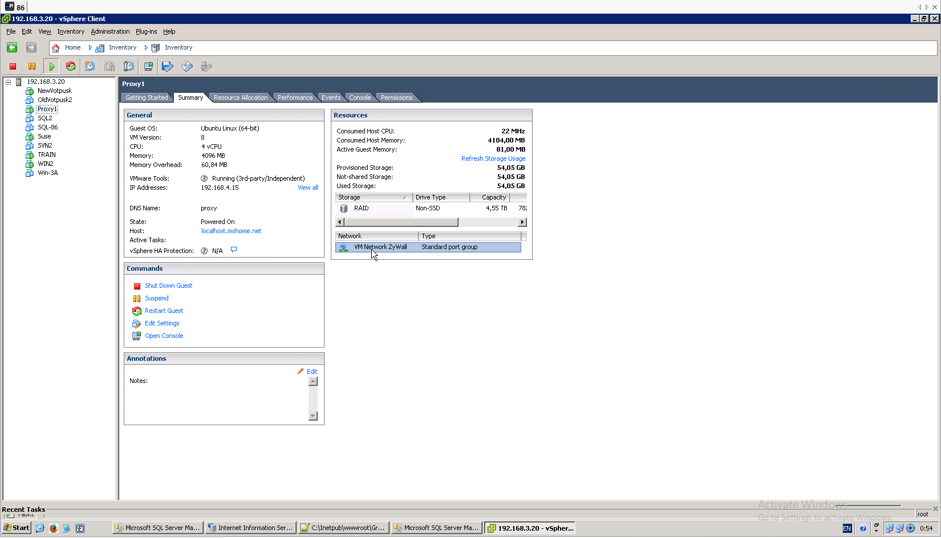Click the floppy drive connect icon

(x=167, y=67)
